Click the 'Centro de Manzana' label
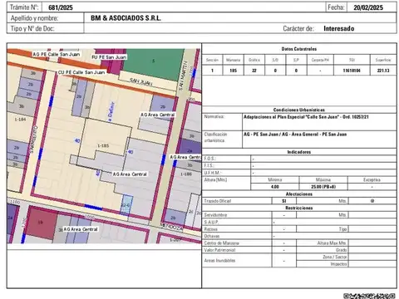 (x=222, y=243)
